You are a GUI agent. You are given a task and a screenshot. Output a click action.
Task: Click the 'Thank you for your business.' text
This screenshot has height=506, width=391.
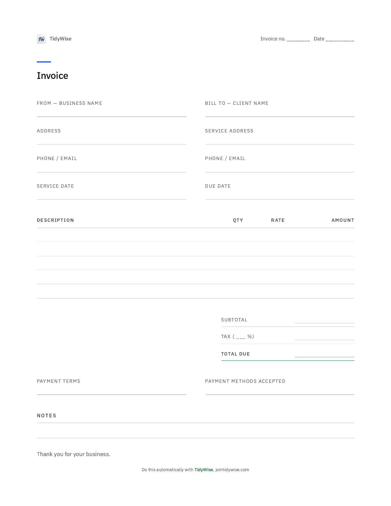pos(74,454)
